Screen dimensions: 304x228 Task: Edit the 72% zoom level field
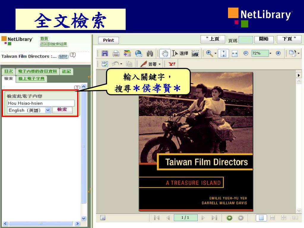tap(260, 53)
